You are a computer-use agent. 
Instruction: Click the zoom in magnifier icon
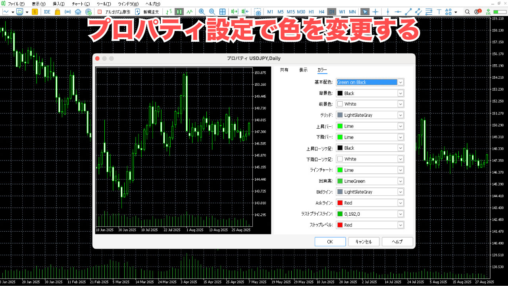click(202, 12)
